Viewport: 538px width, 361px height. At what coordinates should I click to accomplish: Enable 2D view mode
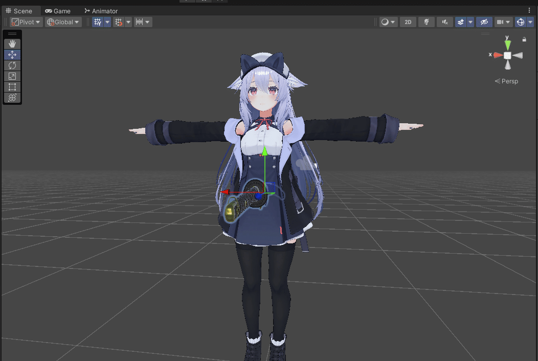click(408, 21)
